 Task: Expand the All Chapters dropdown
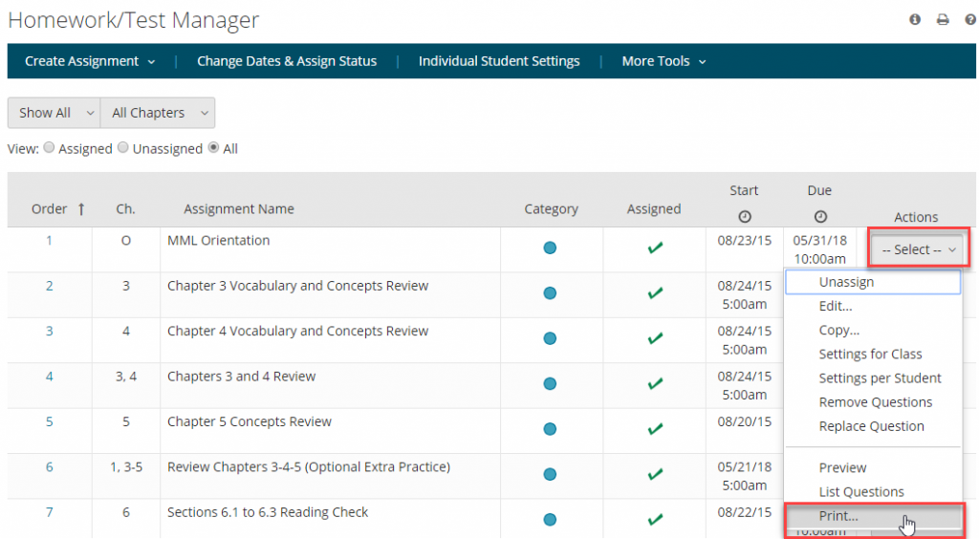click(158, 113)
